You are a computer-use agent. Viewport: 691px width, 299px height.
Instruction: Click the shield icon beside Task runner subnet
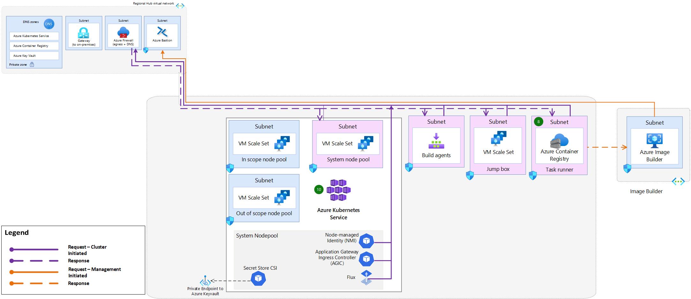pyautogui.click(x=533, y=176)
